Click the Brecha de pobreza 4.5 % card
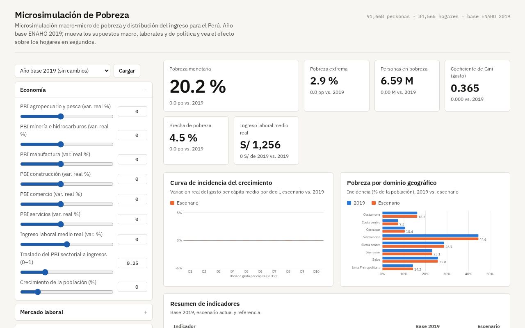 pyautogui.click(x=196, y=141)
